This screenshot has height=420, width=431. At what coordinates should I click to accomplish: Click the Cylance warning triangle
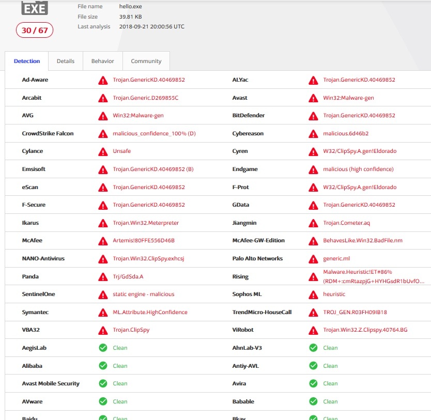(103, 152)
